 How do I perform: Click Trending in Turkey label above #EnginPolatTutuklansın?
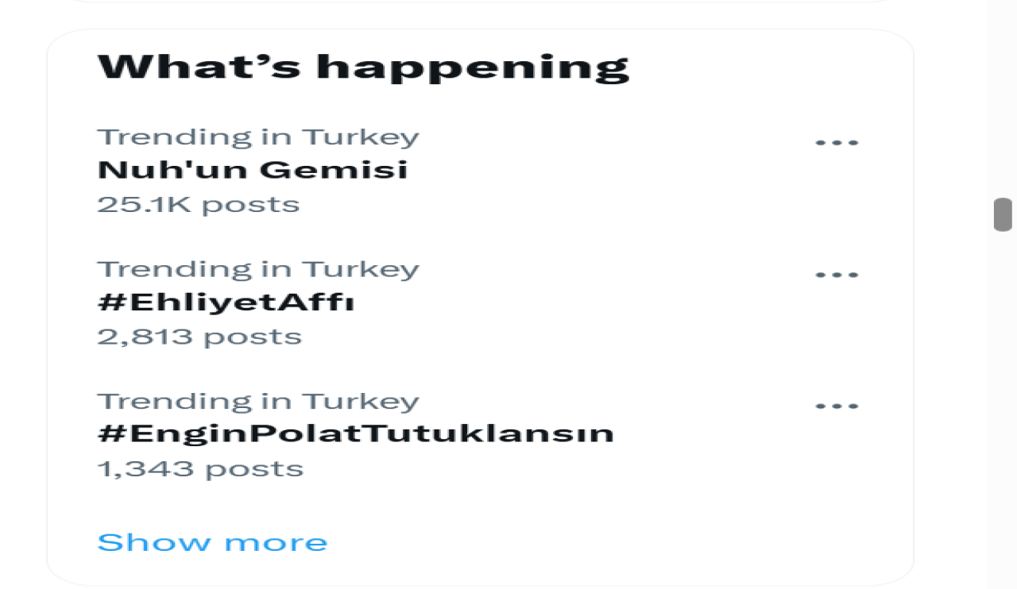(x=257, y=401)
